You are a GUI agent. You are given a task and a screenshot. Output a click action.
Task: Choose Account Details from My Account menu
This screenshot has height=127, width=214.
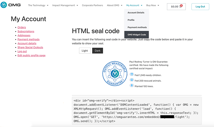[x=136, y=13]
